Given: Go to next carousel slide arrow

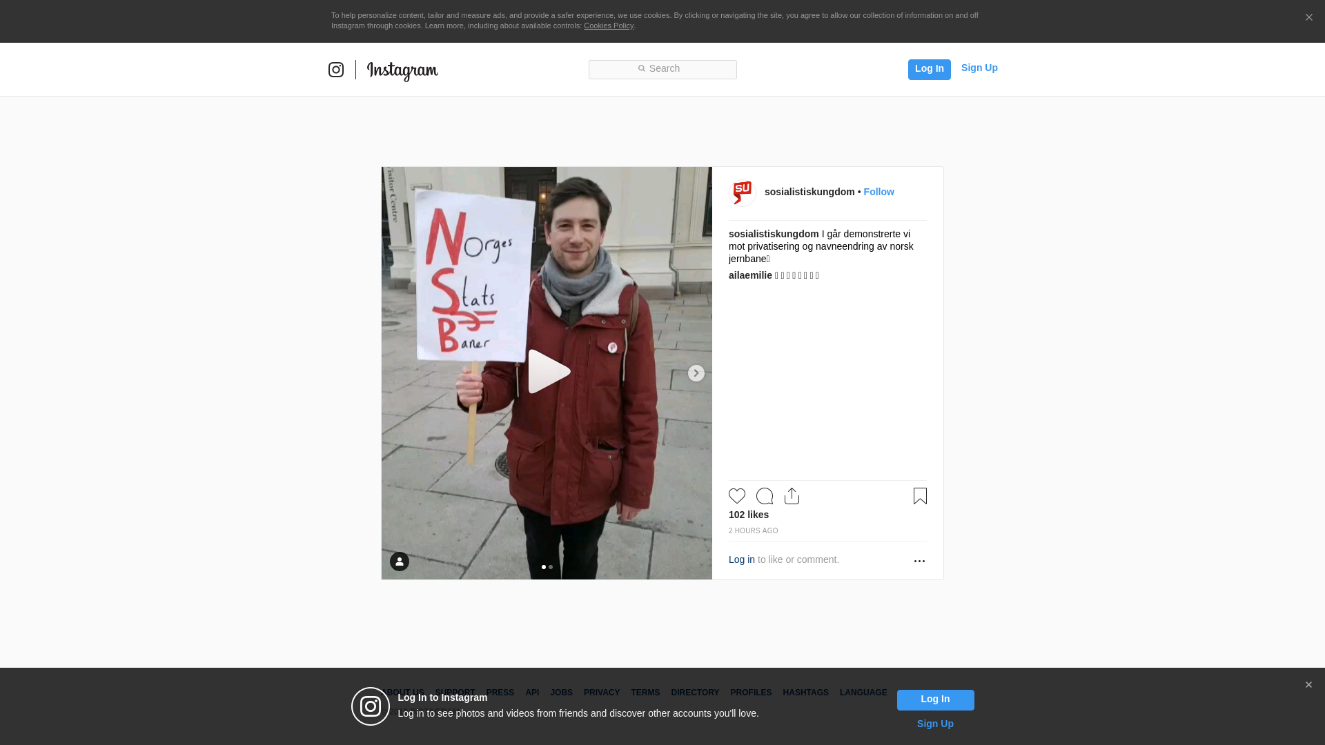Looking at the screenshot, I should click(x=696, y=373).
